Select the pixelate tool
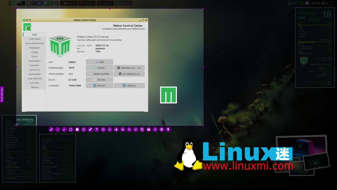This screenshot has width=337, height=190. coord(110,129)
